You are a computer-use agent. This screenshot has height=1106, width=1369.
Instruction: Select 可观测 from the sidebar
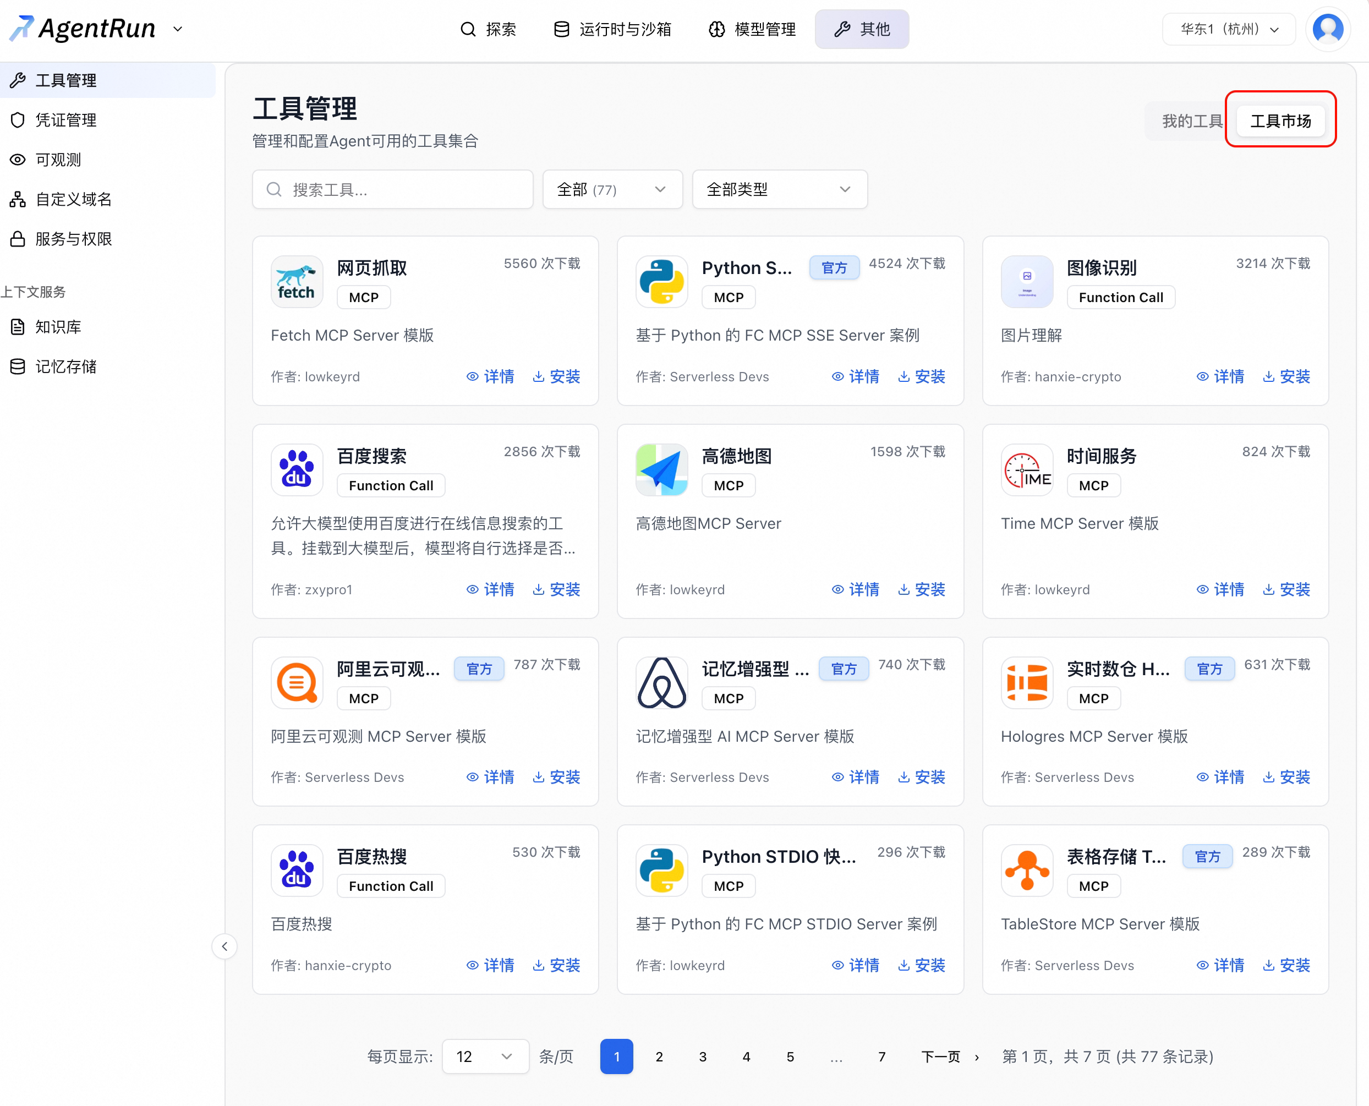(x=57, y=160)
